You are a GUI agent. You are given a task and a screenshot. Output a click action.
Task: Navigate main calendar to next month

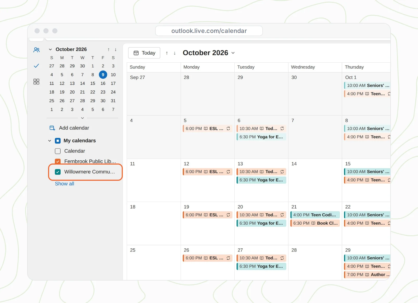point(175,53)
